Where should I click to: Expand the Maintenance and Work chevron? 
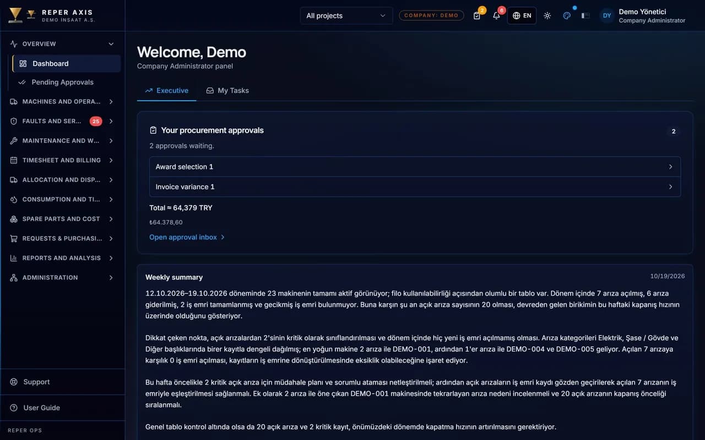[111, 141]
